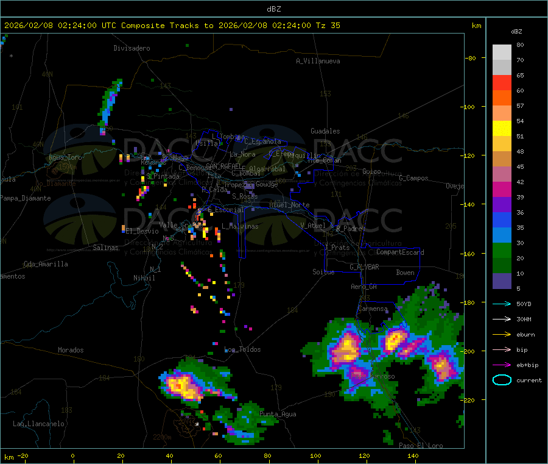Click the 'G_ALVEAR' map label
548x464 pixels.
(x=364, y=267)
